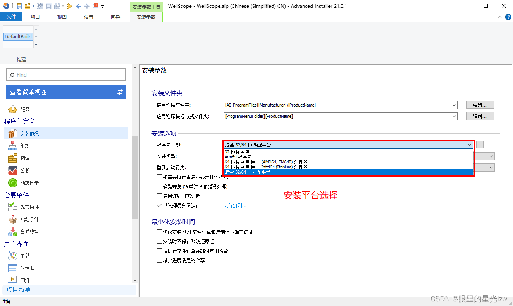Click the Find search box

coord(66,75)
